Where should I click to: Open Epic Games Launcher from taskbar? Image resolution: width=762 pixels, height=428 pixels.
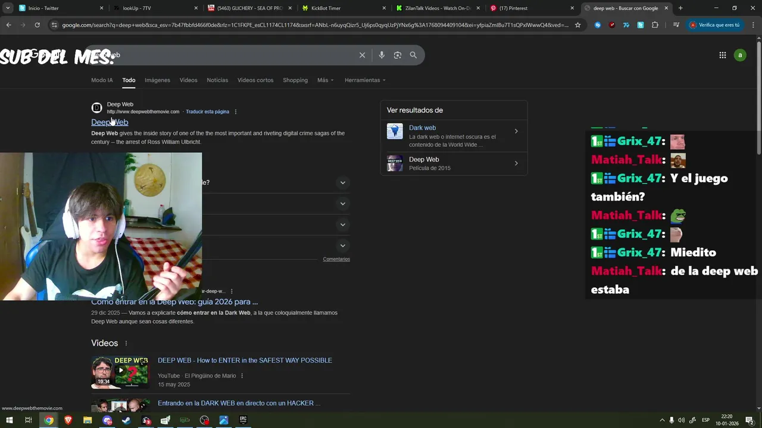click(243, 420)
